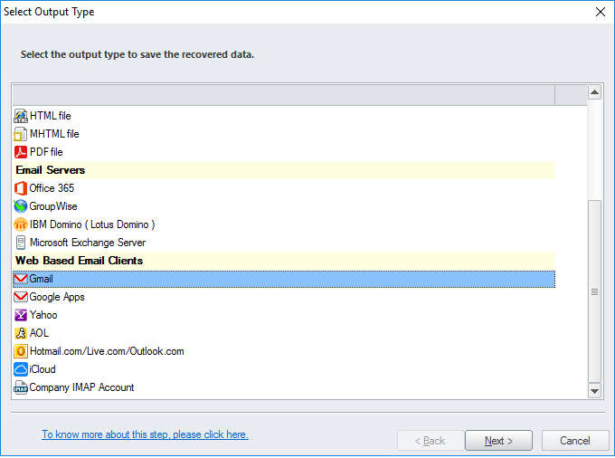
Task: Click the Cancel button
Action: (575, 441)
